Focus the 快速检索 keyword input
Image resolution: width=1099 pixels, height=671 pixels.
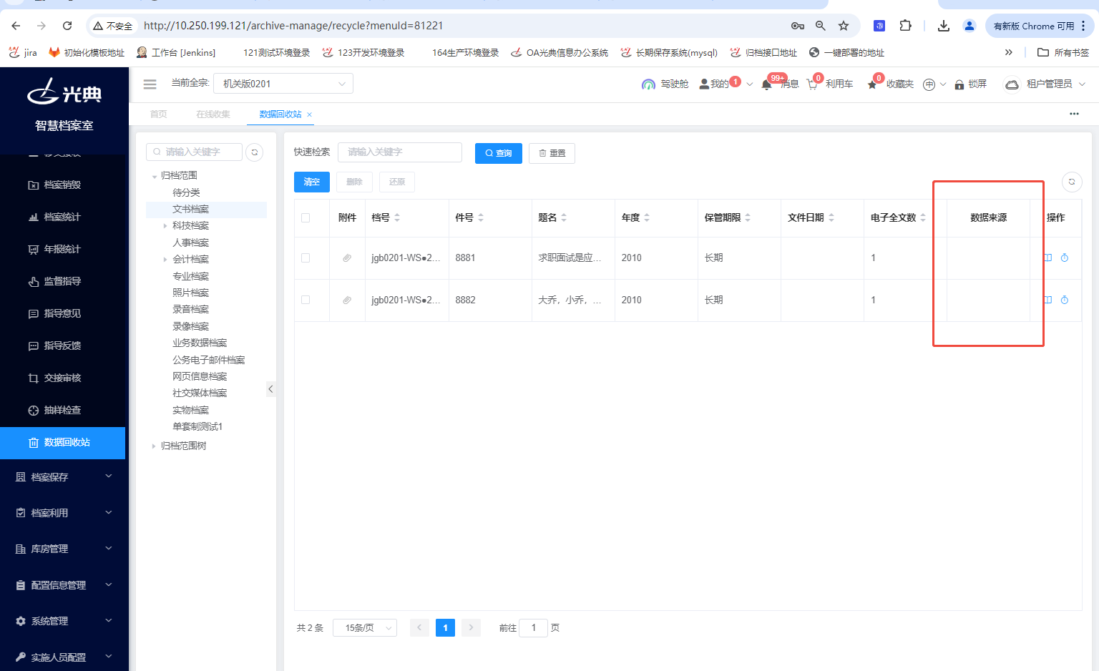[x=400, y=152]
